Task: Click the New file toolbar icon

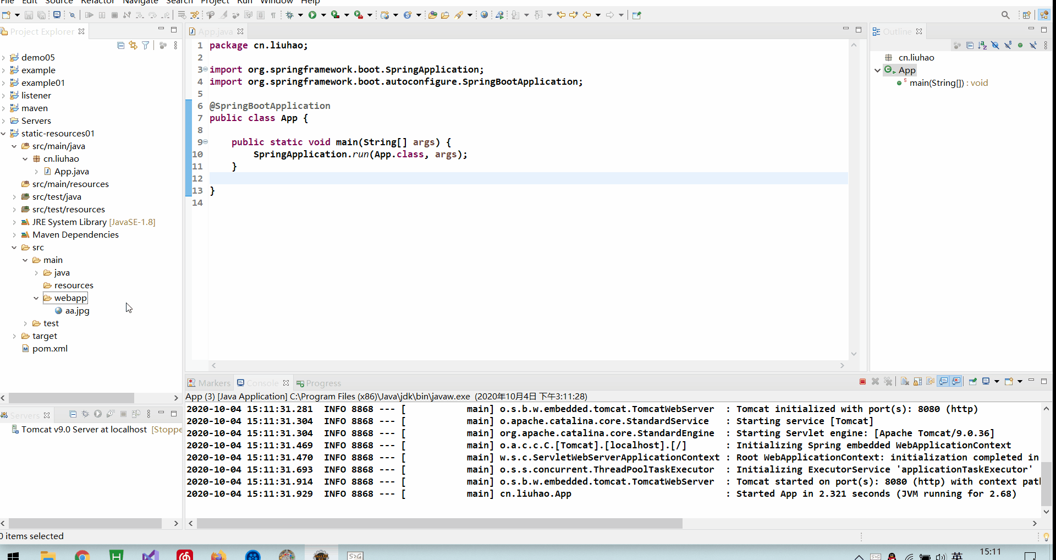Action: tap(6, 15)
